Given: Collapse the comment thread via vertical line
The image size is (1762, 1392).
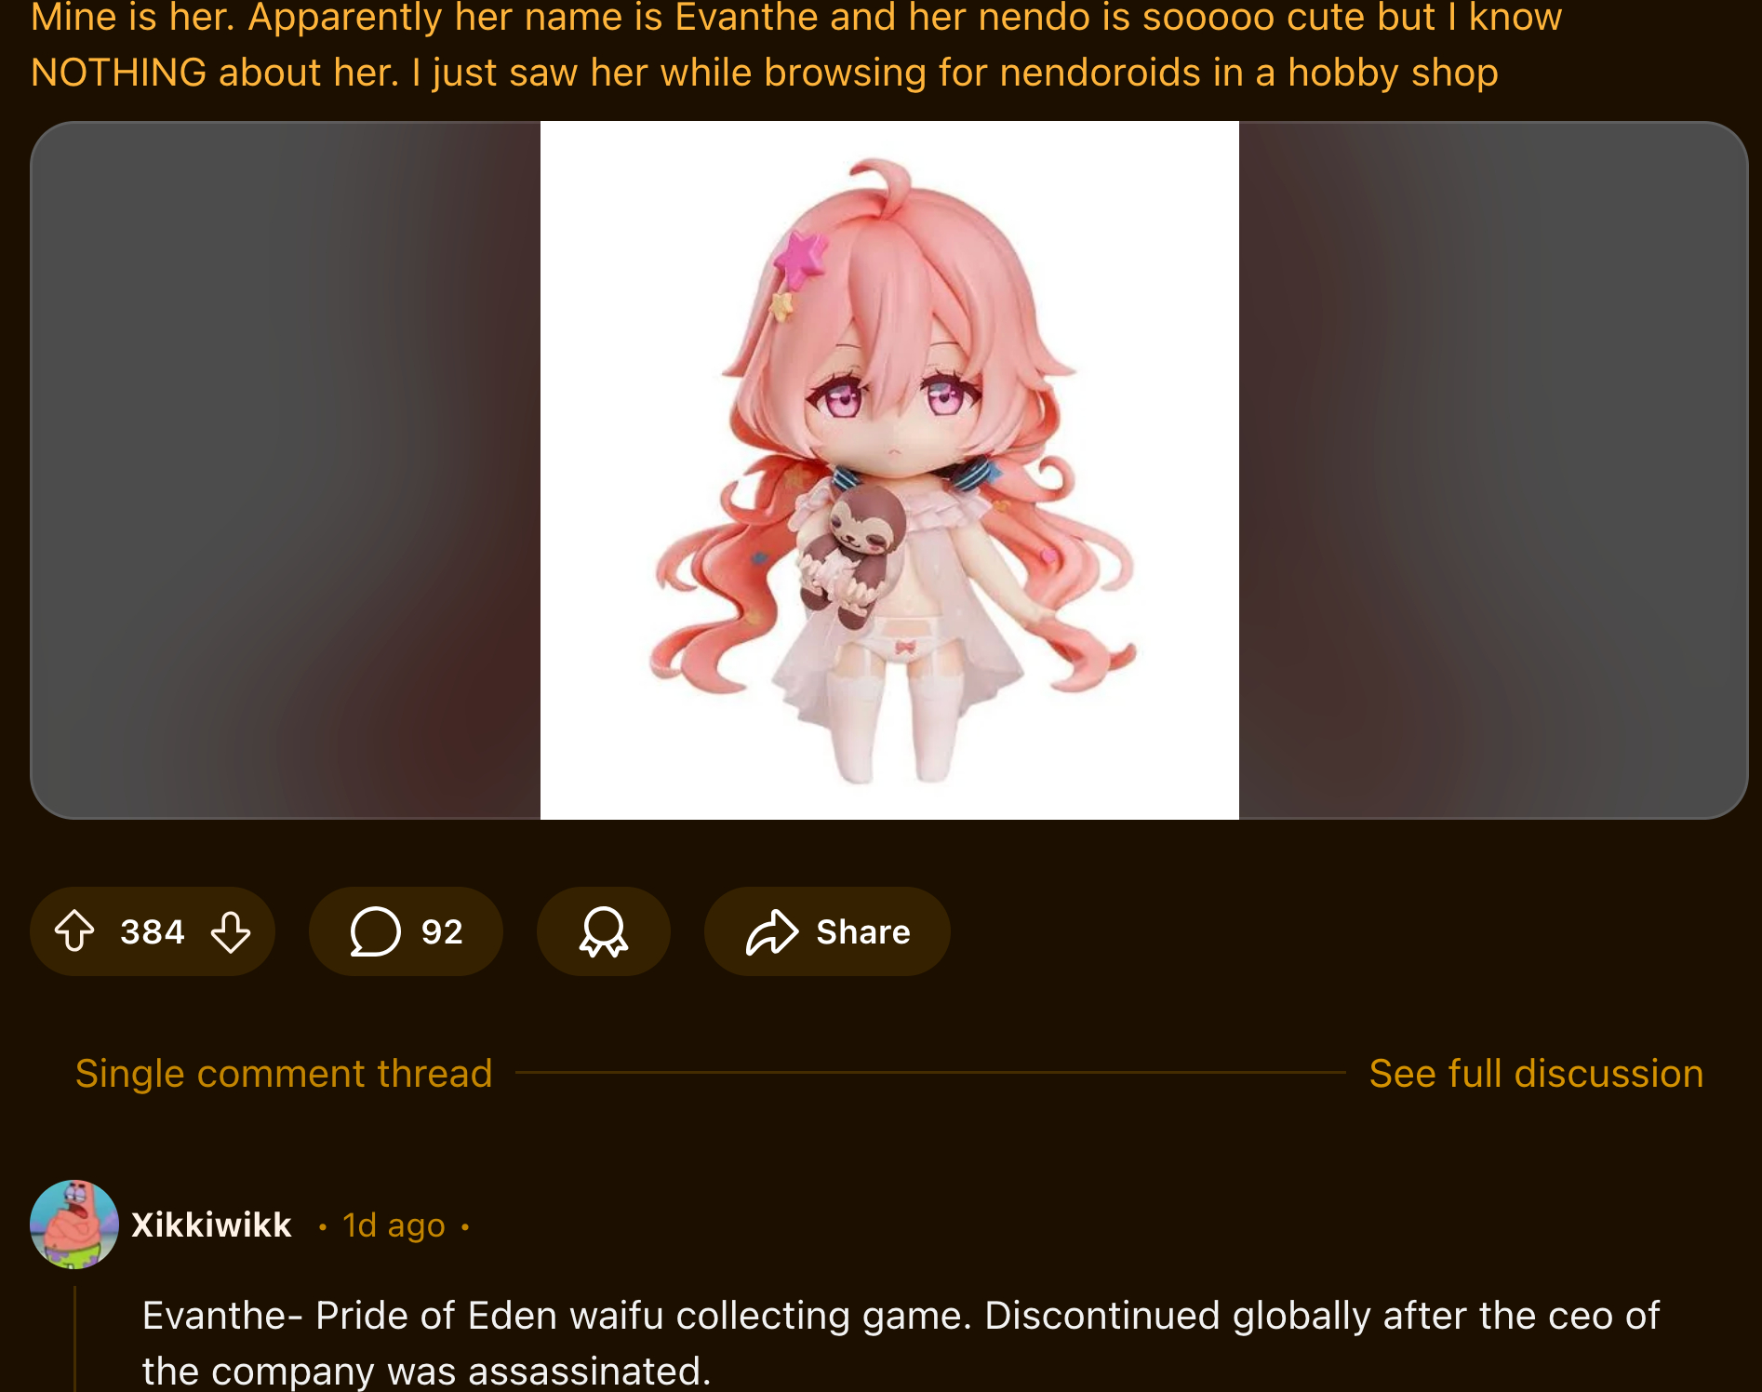Looking at the screenshot, I should 74,1338.
